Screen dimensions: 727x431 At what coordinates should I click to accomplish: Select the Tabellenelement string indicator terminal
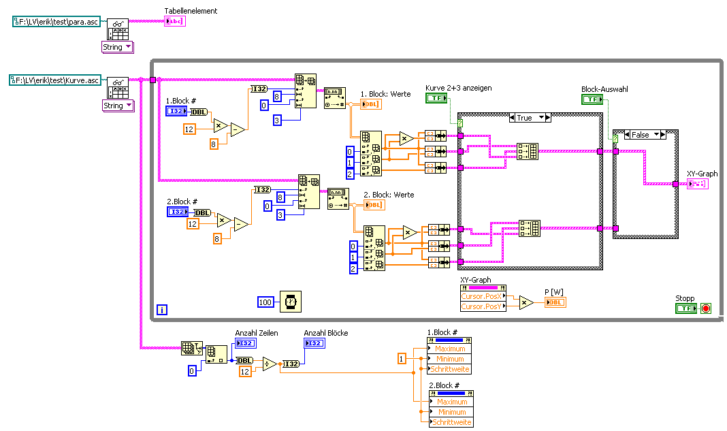[x=175, y=21]
